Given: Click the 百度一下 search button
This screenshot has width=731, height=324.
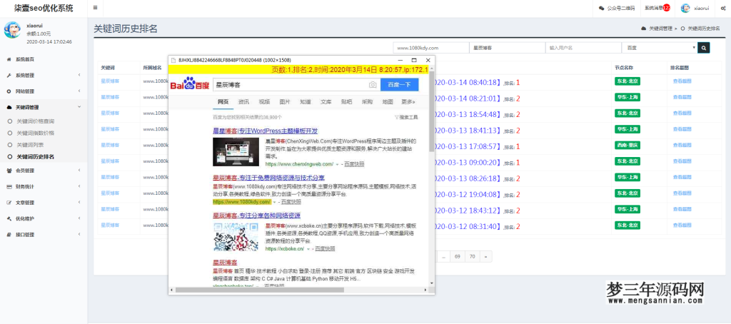Looking at the screenshot, I should [x=400, y=85].
